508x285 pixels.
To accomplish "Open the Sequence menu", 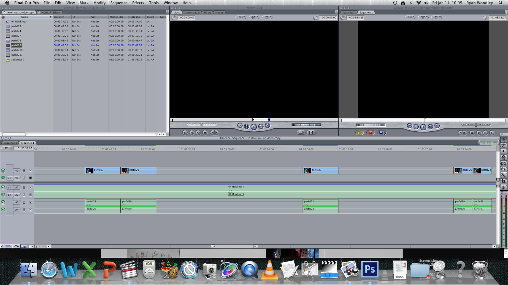I will click(119, 3).
